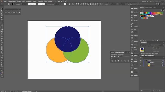
Task: Collapse the top layer expander arrow
Action: (145, 61)
